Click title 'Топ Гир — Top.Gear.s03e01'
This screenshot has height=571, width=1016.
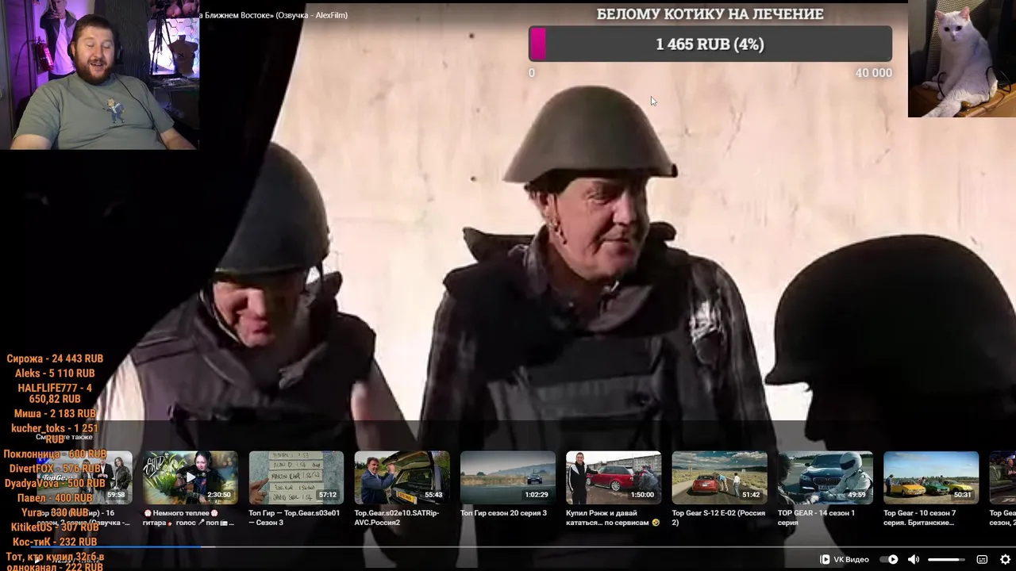pos(294,518)
